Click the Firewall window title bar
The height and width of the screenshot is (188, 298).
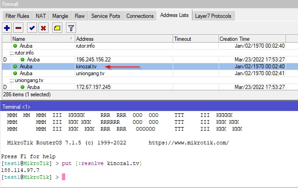(149, 4)
